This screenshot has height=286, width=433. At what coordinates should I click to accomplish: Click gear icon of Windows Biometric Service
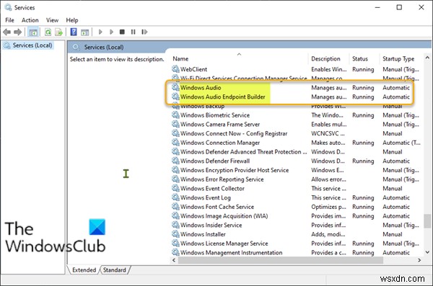175,115
